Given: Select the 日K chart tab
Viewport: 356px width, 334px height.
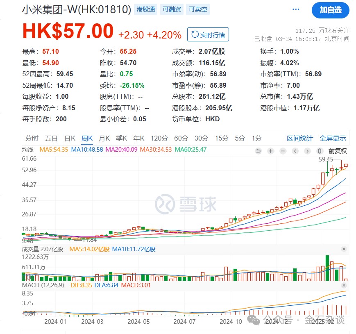Looking at the screenshot, I should 70,138.
